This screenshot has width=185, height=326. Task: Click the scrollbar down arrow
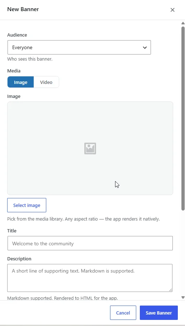pos(183,298)
